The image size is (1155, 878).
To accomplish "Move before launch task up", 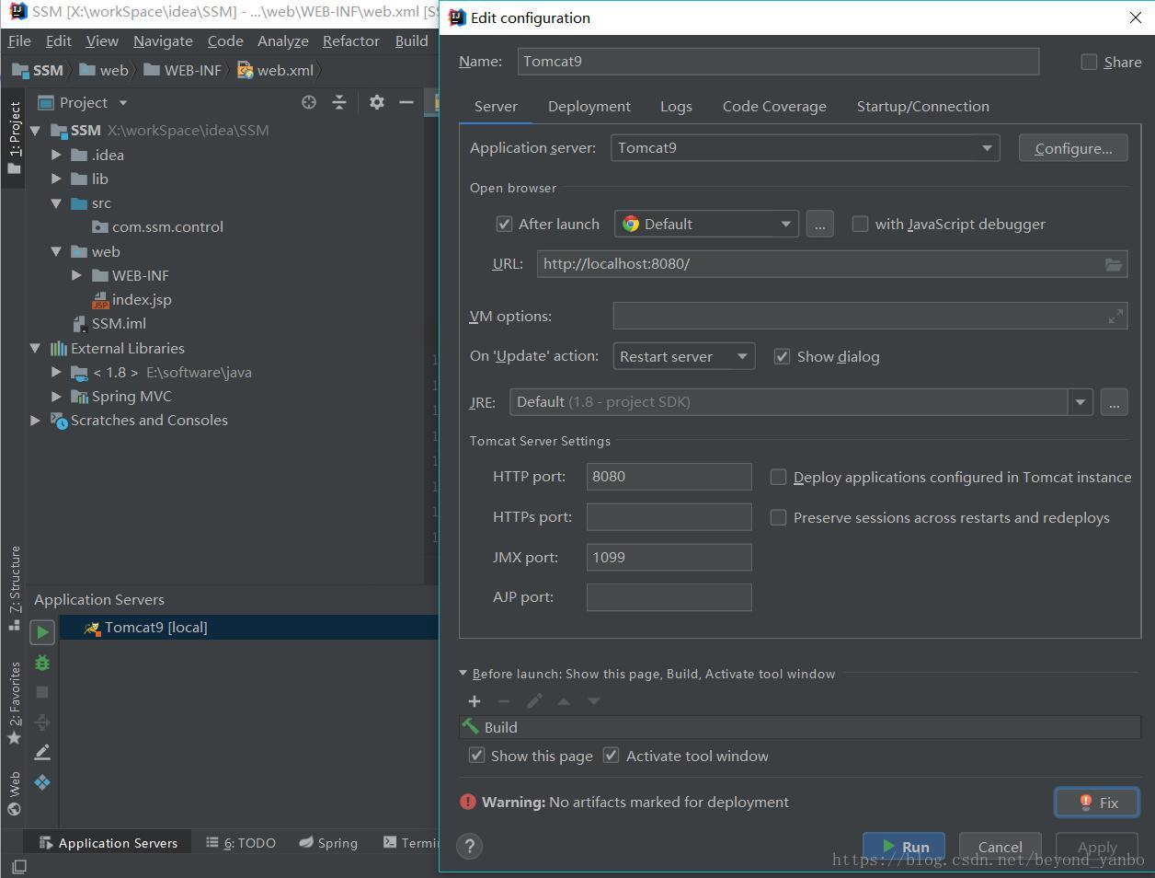I will [x=564, y=701].
